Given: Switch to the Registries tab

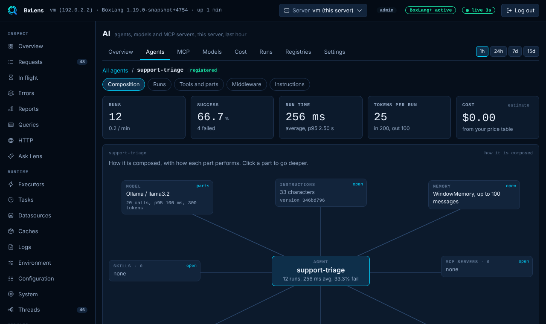Looking at the screenshot, I should tap(298, 52).
